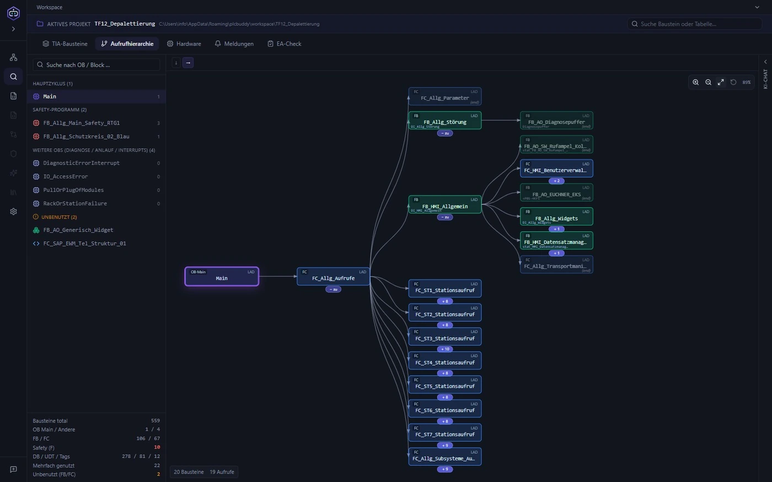Switch graph layout to horizontal direction

188,63
